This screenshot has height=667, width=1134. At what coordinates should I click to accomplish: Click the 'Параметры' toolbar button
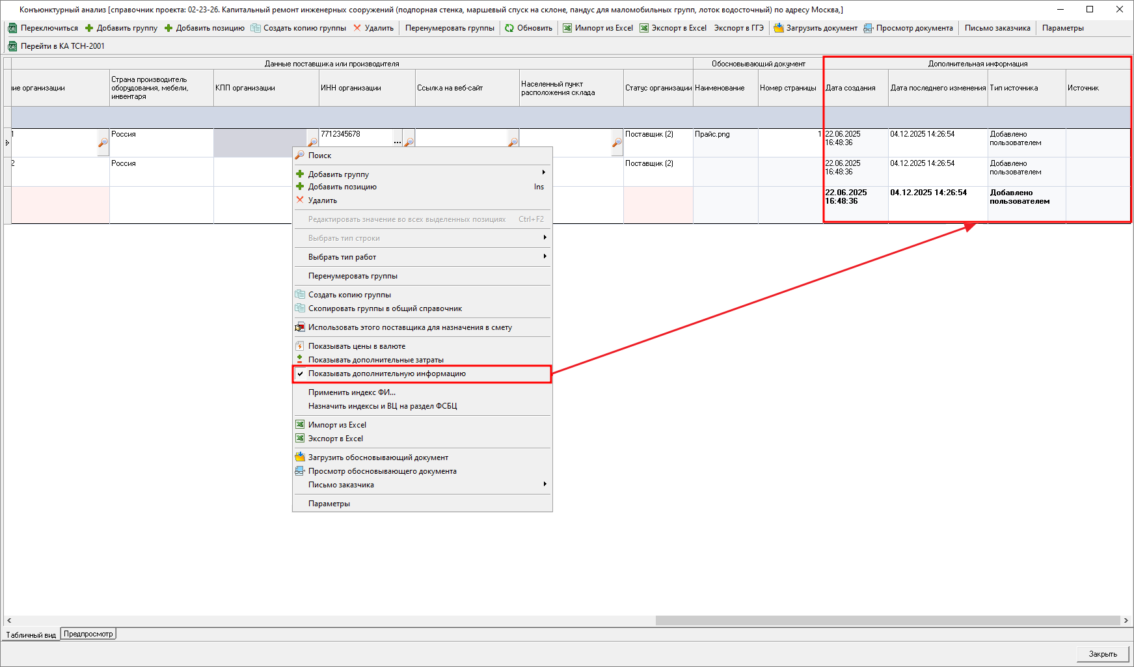(1062, 28)
